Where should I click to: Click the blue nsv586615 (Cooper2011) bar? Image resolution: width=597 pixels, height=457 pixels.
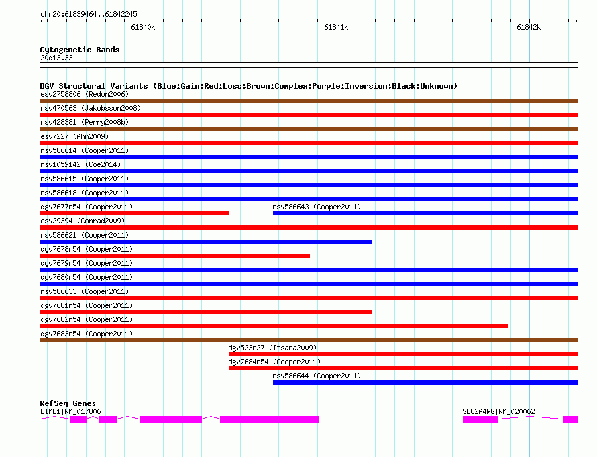309,185
